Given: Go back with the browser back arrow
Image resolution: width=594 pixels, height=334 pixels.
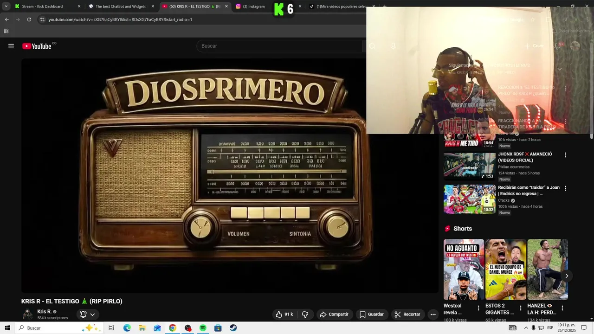Looking at the screenshot, I should coord(6,19).
